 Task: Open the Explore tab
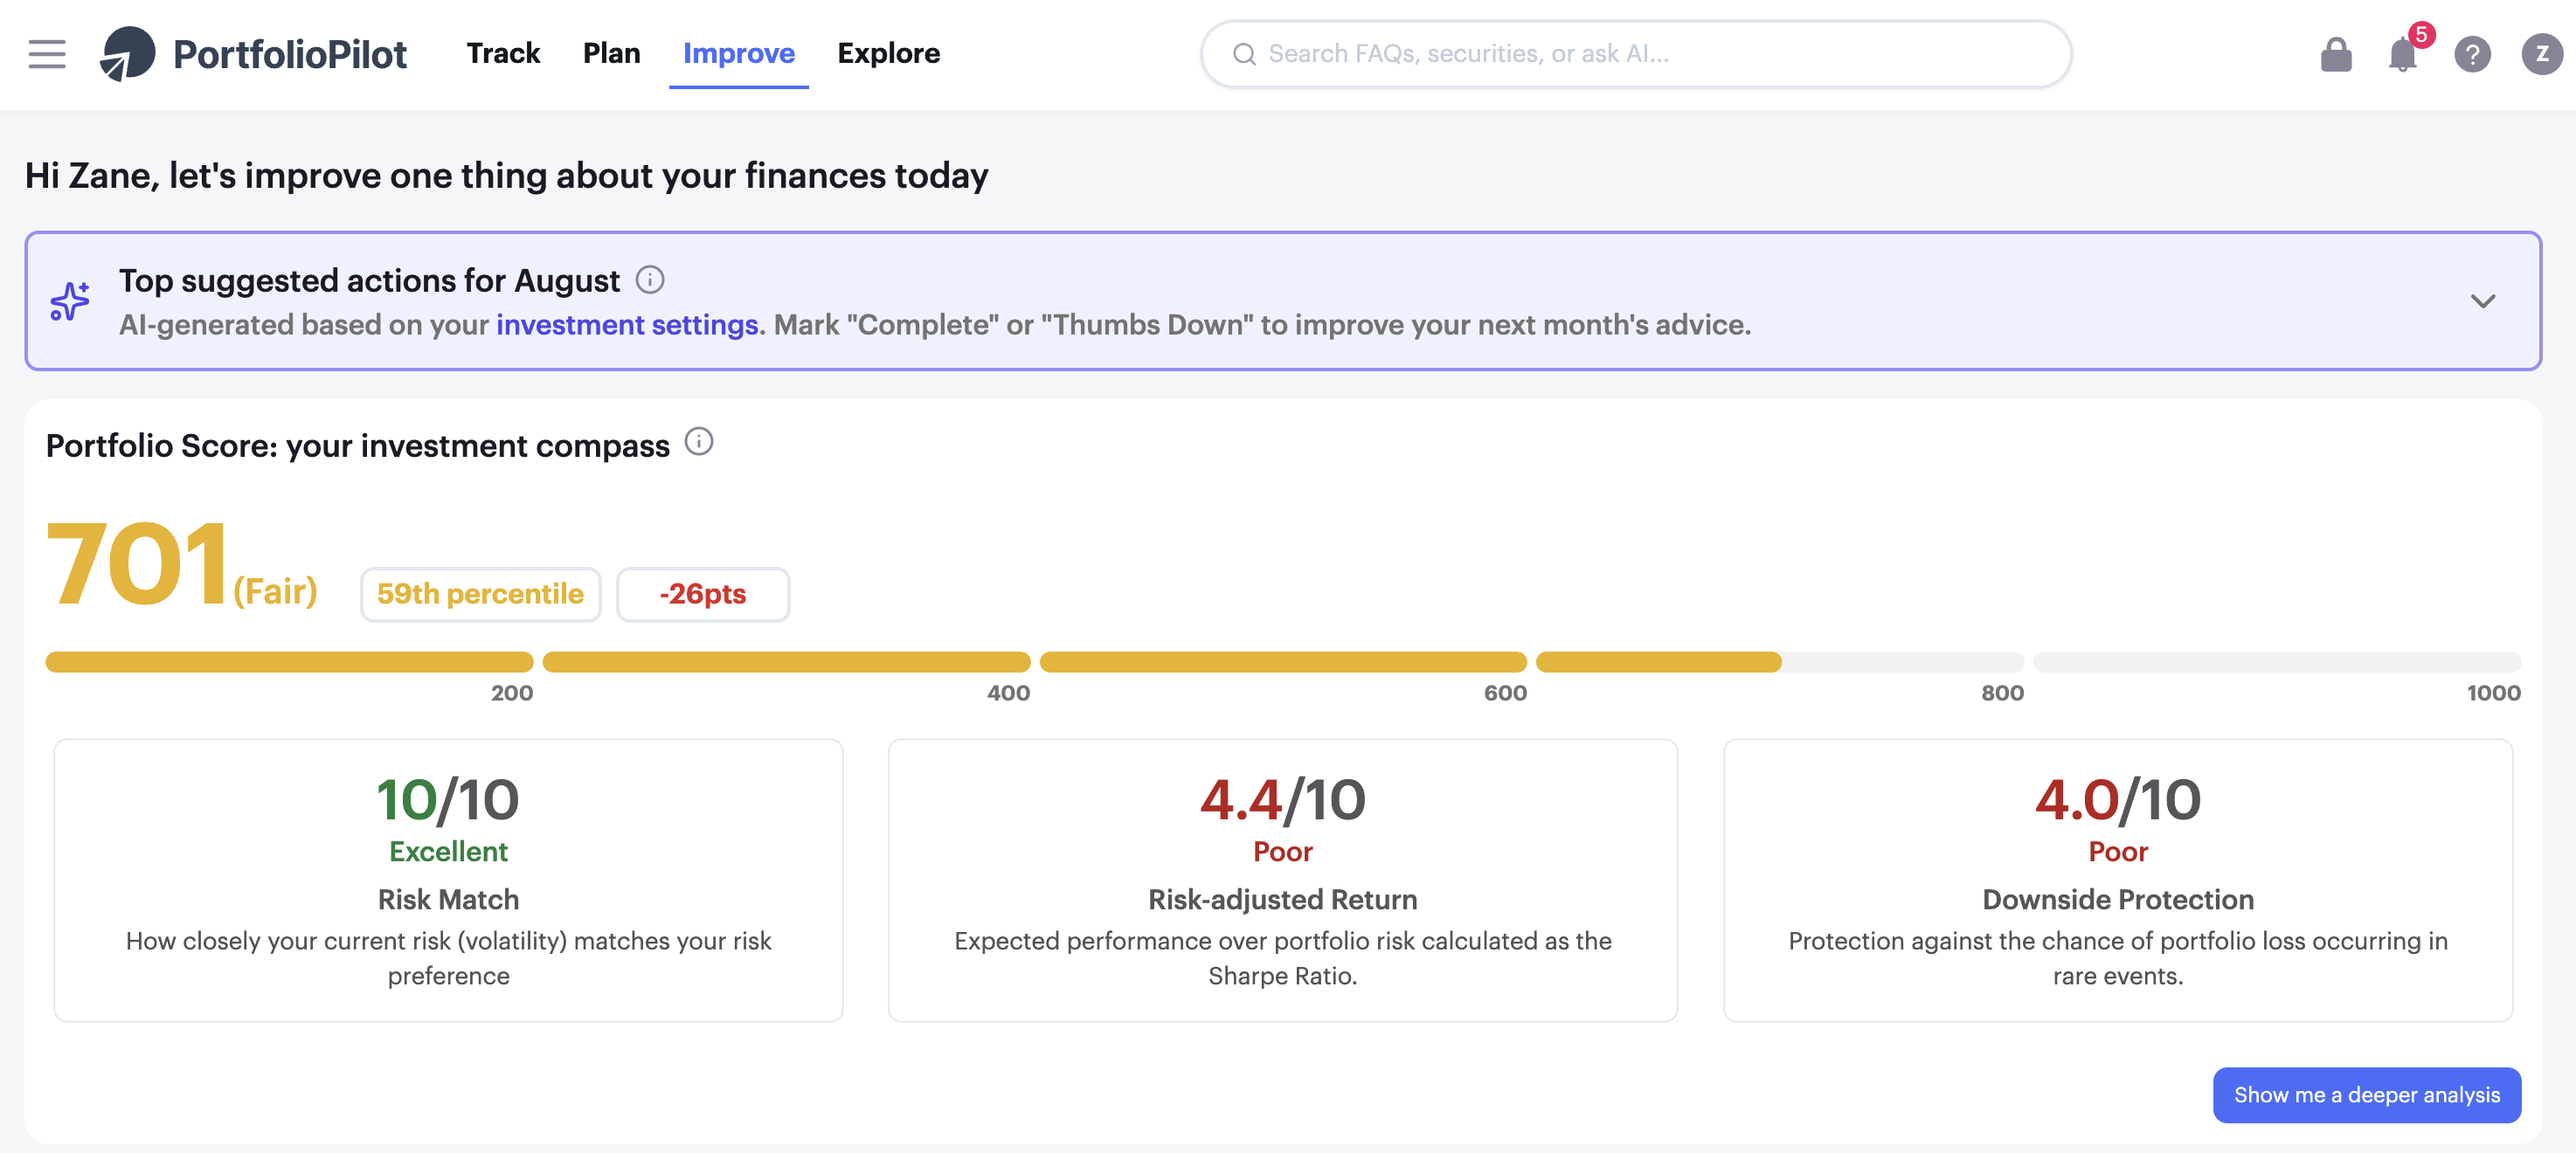[x=888, y=53]
